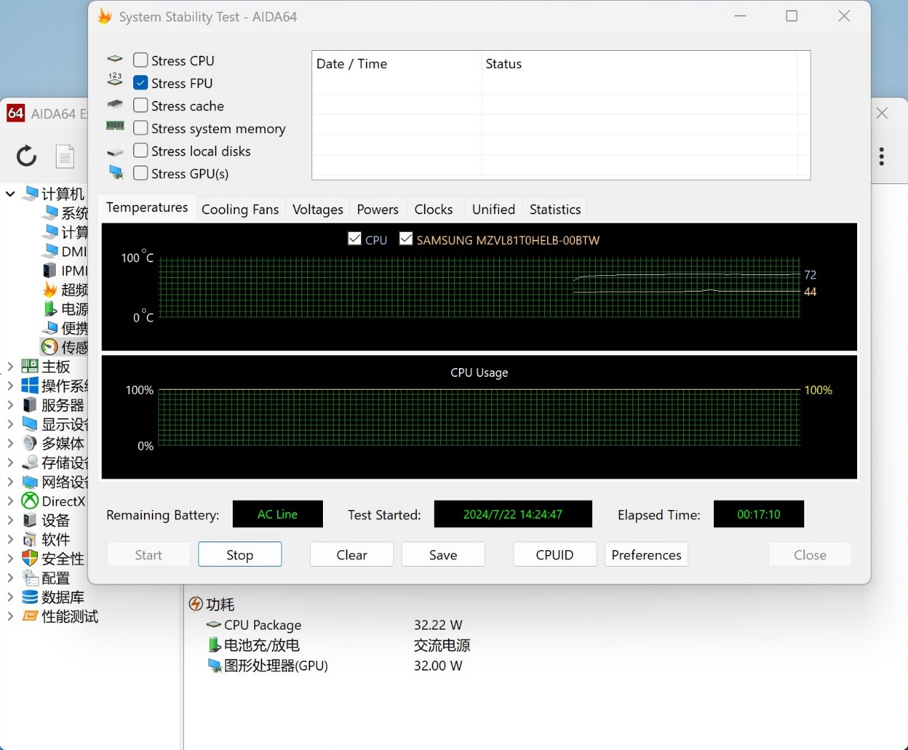908x750 pixels.
Task: Click the red 64 AIDA64 logo icon
Action: point(16,113)
